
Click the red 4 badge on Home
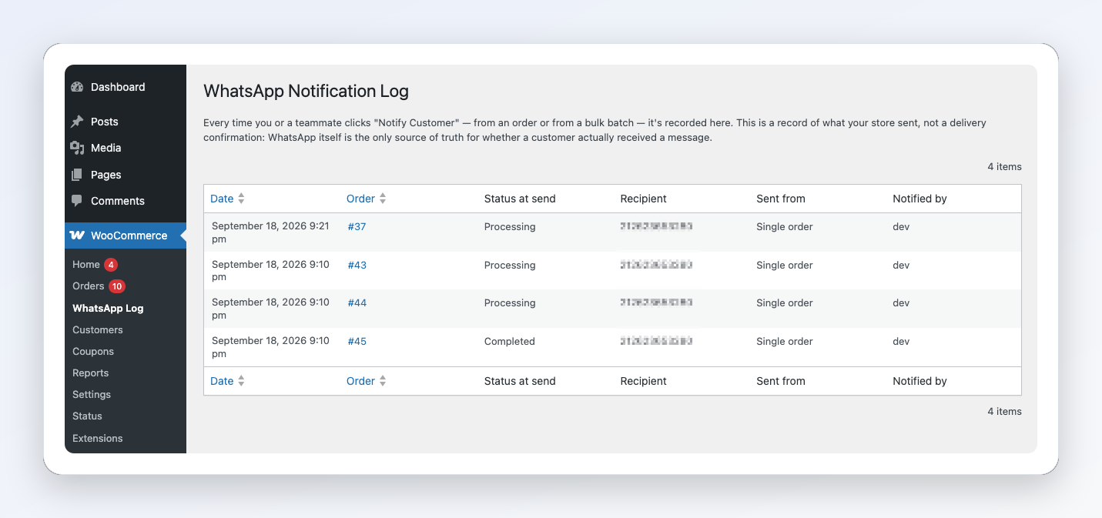point(111,265)
